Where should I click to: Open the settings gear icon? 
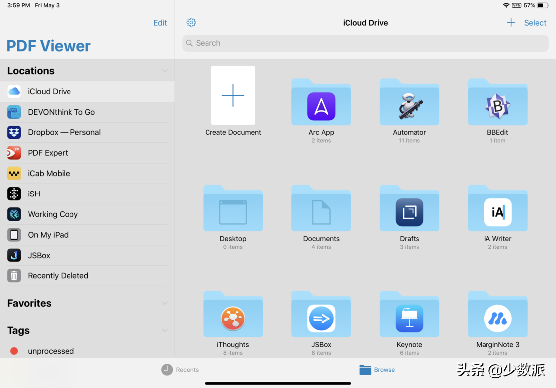[x=191, y=23]
